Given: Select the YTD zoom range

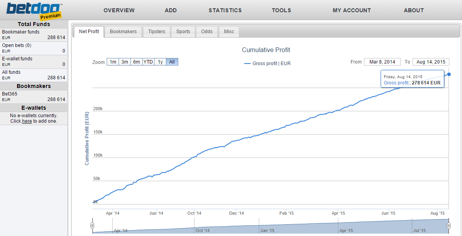Looking at the screenshot, I should pos(148,62).
